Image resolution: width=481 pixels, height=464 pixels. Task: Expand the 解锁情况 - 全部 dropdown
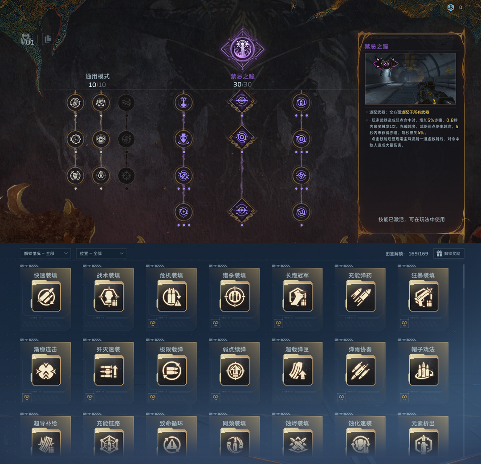pyautogui.click(x=45, y=253)
